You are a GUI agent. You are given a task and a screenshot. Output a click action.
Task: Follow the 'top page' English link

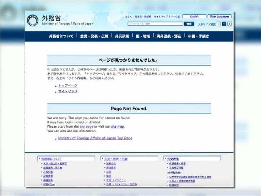tap(86, 127)
